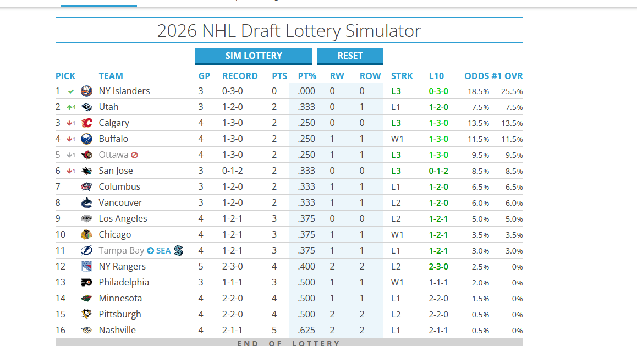Sort table by PT% column header

click(307, 76)
